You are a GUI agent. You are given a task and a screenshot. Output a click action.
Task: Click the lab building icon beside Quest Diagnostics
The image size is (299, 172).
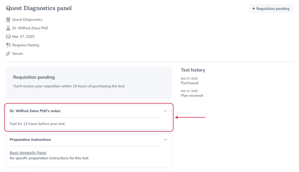8,20
